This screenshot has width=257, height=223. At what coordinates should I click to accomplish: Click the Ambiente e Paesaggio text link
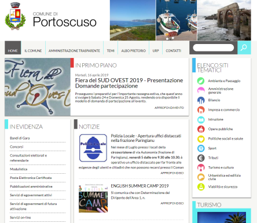pos(224,81)
